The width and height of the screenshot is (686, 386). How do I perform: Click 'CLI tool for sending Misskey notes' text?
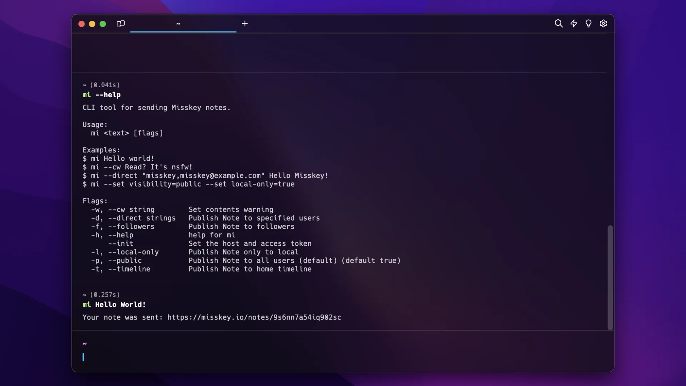point(156,108)
